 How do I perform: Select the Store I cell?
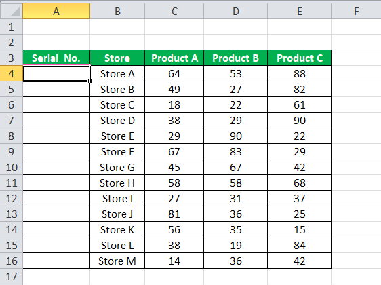click(117, 198)
